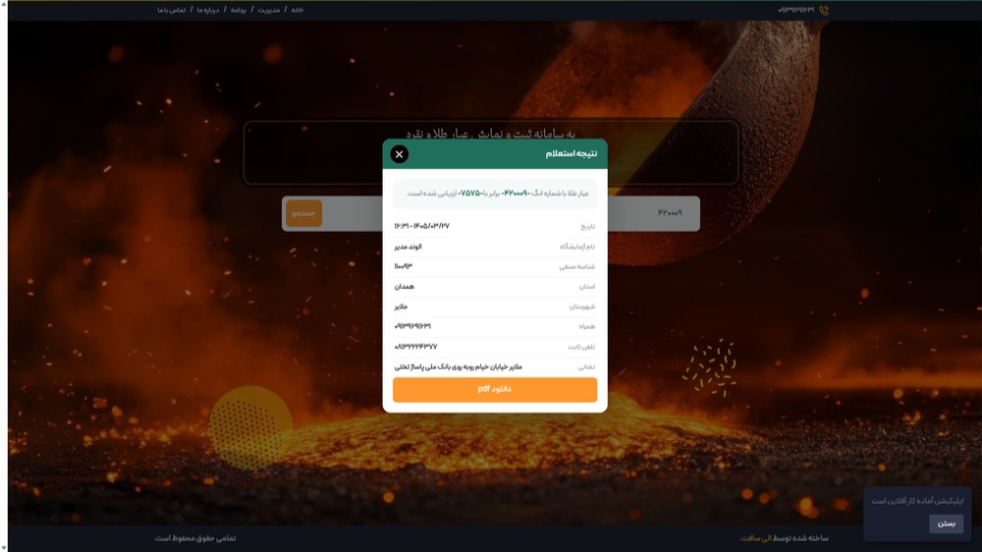Open the درباره ما page

(x=208, y=10)
